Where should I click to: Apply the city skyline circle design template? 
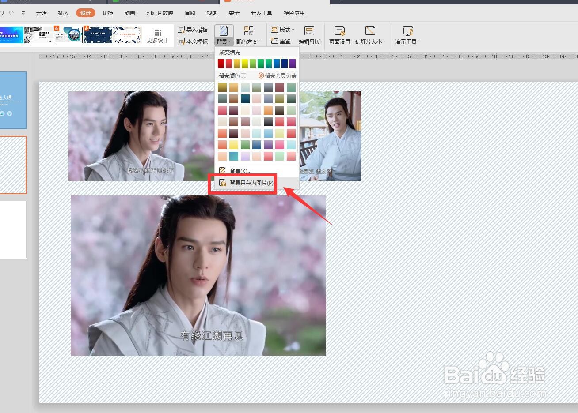(68, 35)
